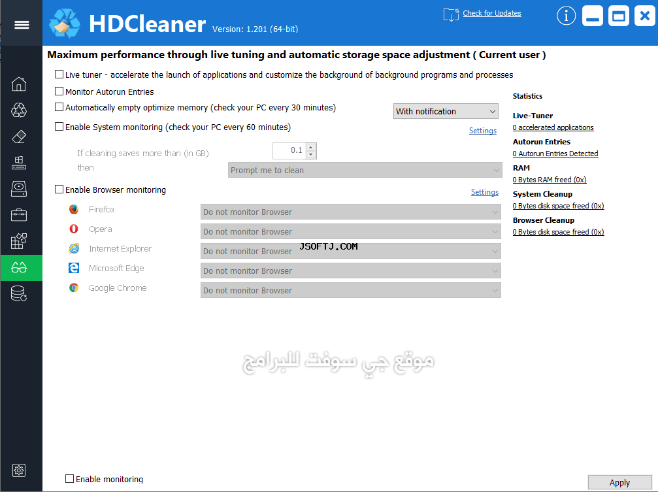This screenshot has height=492, width=658.
Task: Select the glasses monitoring sidebar icon
Action: pos(19,267)
